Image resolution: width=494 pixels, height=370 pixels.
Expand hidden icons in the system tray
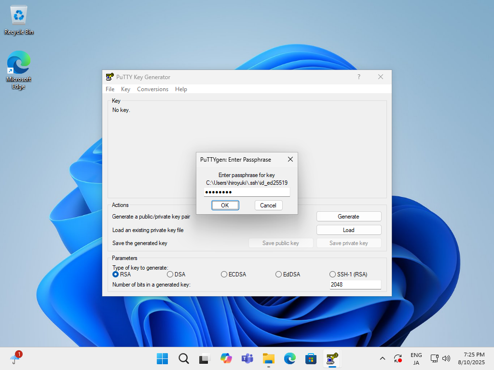382,358
